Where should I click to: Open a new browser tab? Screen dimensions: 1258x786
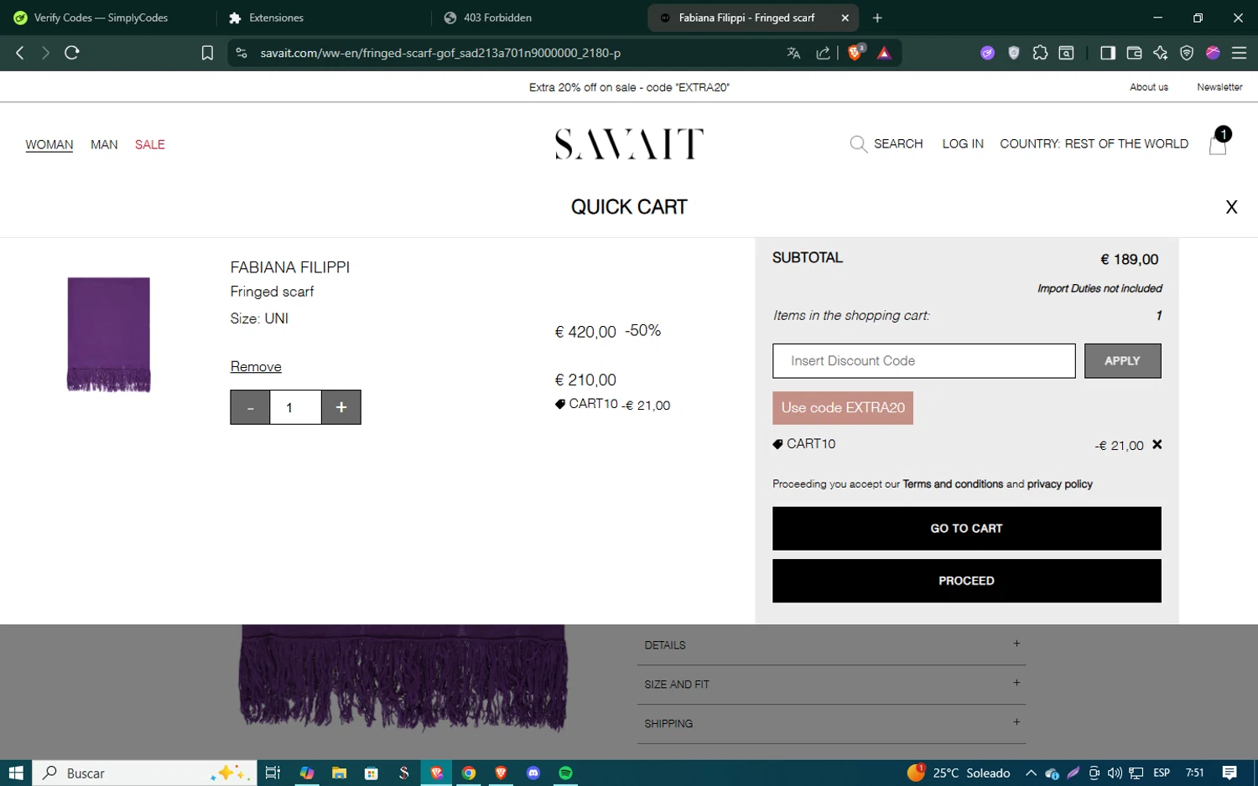877,18
